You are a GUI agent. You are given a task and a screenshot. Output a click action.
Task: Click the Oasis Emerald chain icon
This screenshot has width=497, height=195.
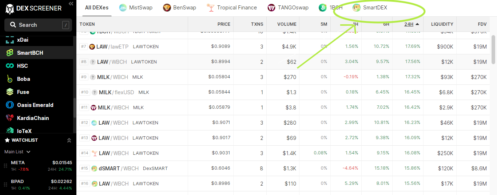click(10, 105)
